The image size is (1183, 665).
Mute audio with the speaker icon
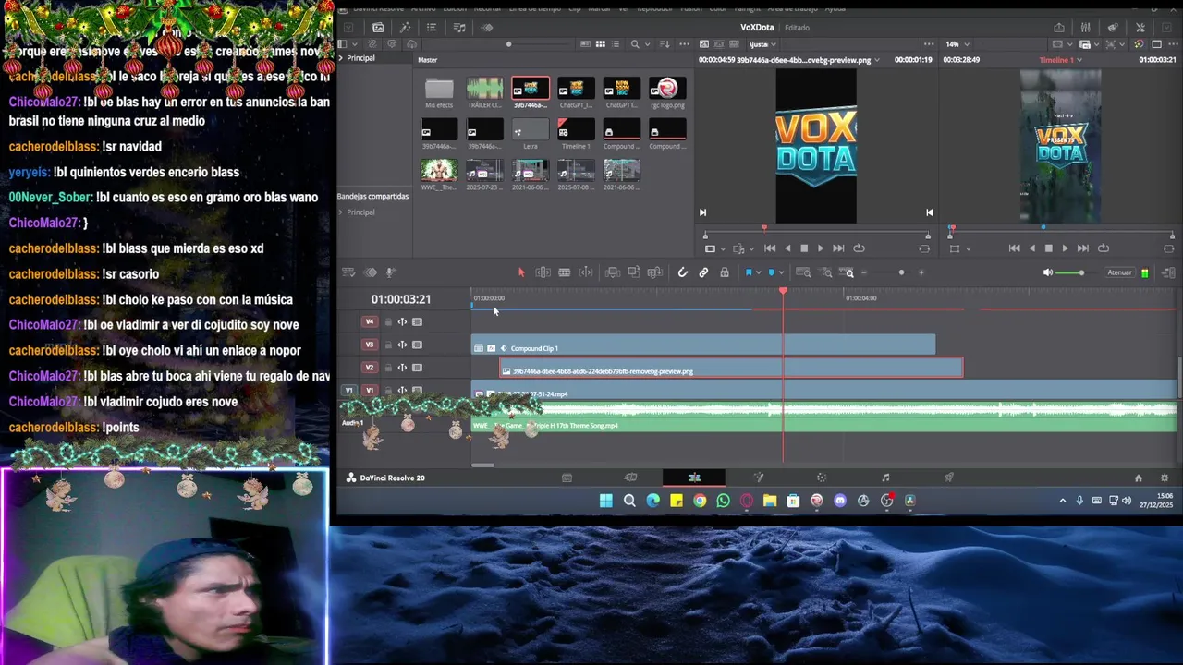[1047, 272]
